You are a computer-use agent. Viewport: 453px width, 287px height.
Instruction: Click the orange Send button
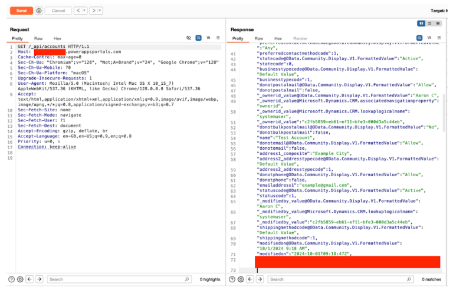point(21,11)
